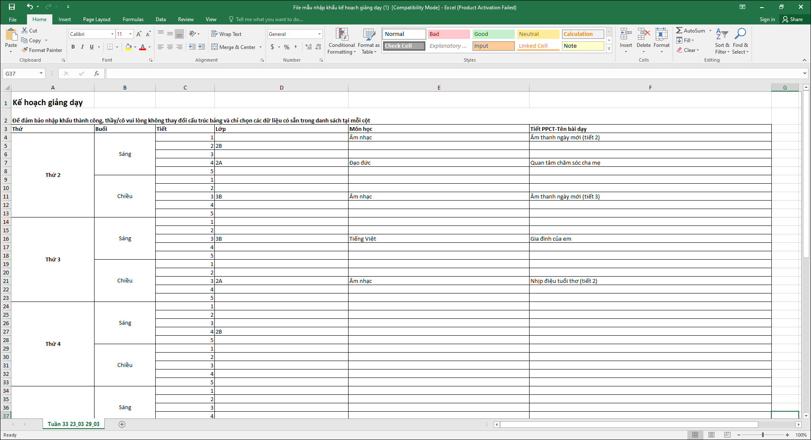Set bottom vertical alignment

pyautogui.click(x=179, y=33)
